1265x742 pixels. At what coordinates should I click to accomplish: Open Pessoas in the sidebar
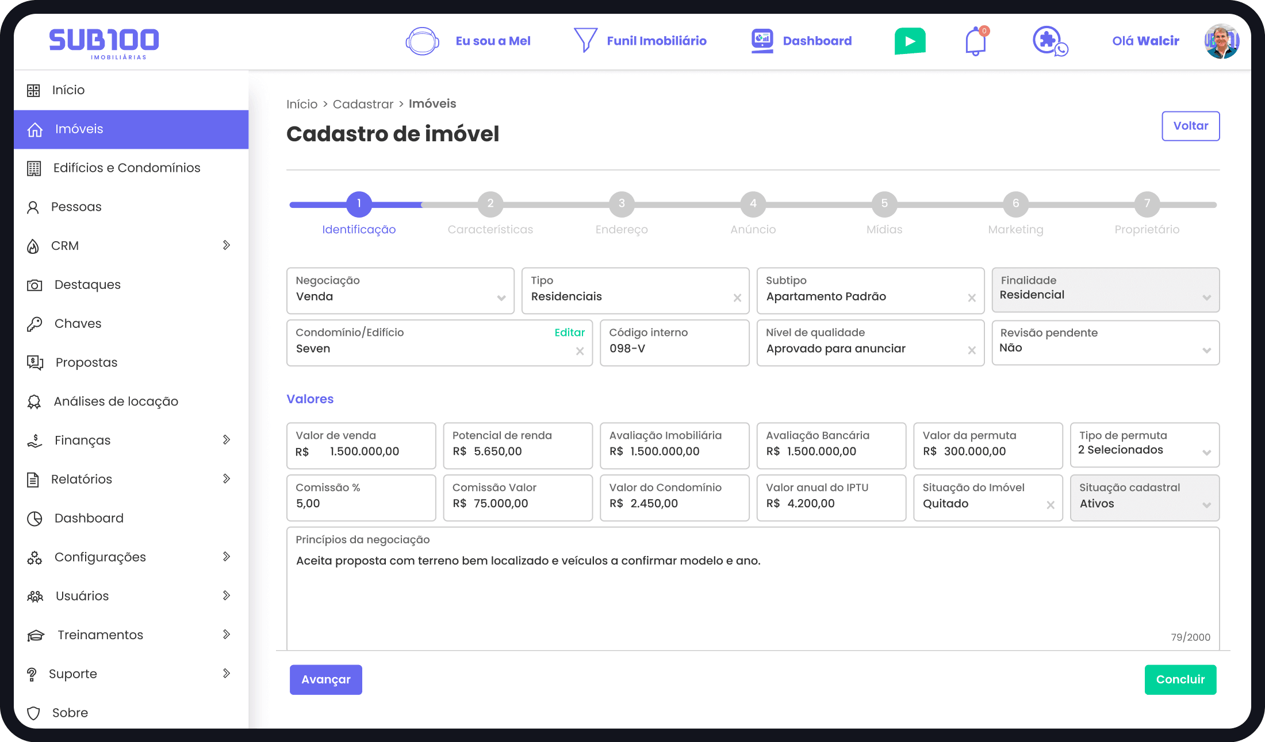pos(131,207)
